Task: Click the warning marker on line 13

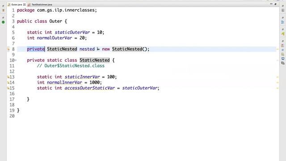Action: (8, 77)
